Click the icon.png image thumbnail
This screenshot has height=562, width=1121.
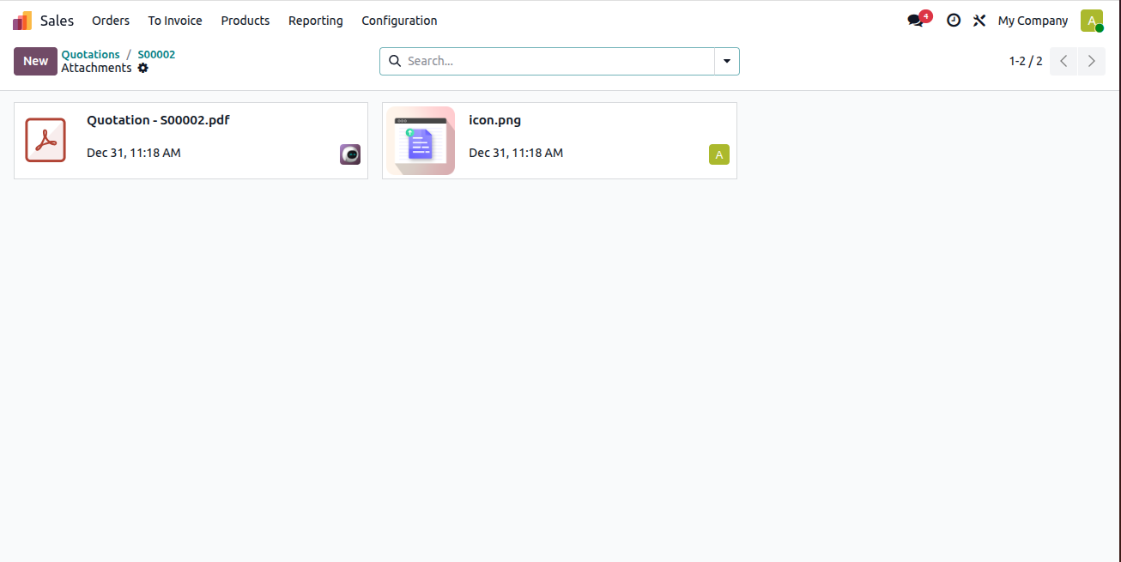click(421, 141)
